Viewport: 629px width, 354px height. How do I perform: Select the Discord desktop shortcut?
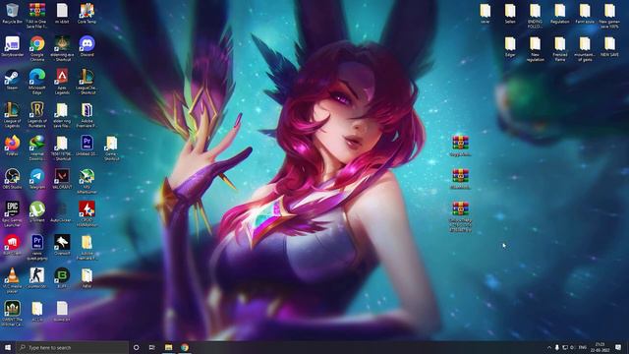(x=86, y=46)
